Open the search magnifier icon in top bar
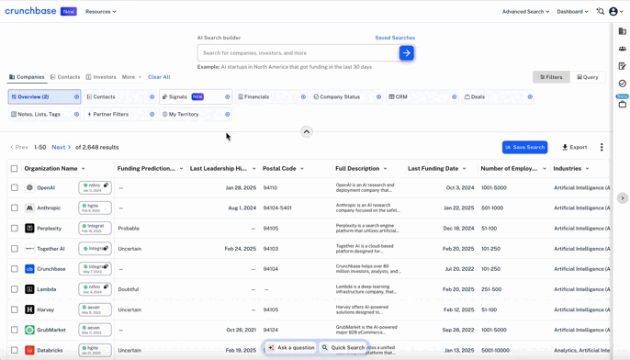 (x=601, y=11)
